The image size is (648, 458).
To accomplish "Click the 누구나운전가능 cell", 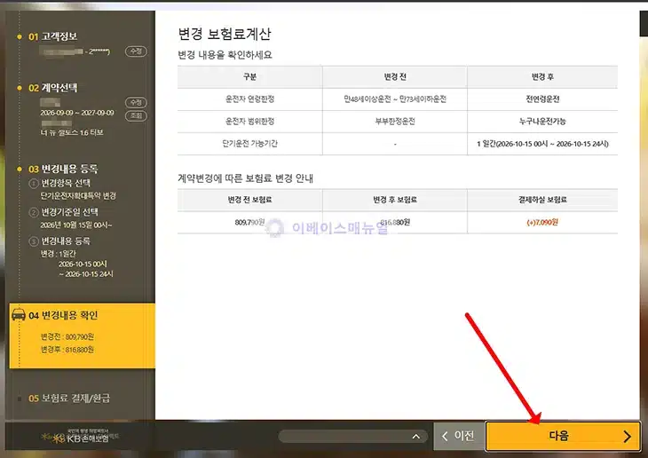I will point(542,122).
